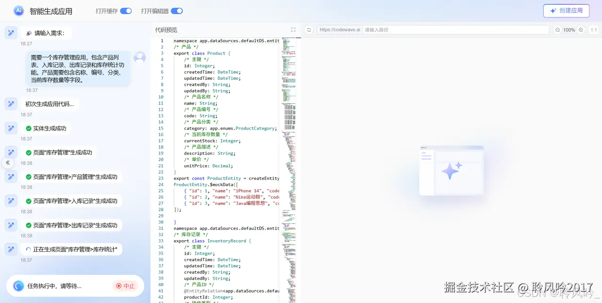The width and height of the screenshot is (602, 303).
Task: Click message 正在生成页面"库存管理>库存统计"
Action: [71, 250]
